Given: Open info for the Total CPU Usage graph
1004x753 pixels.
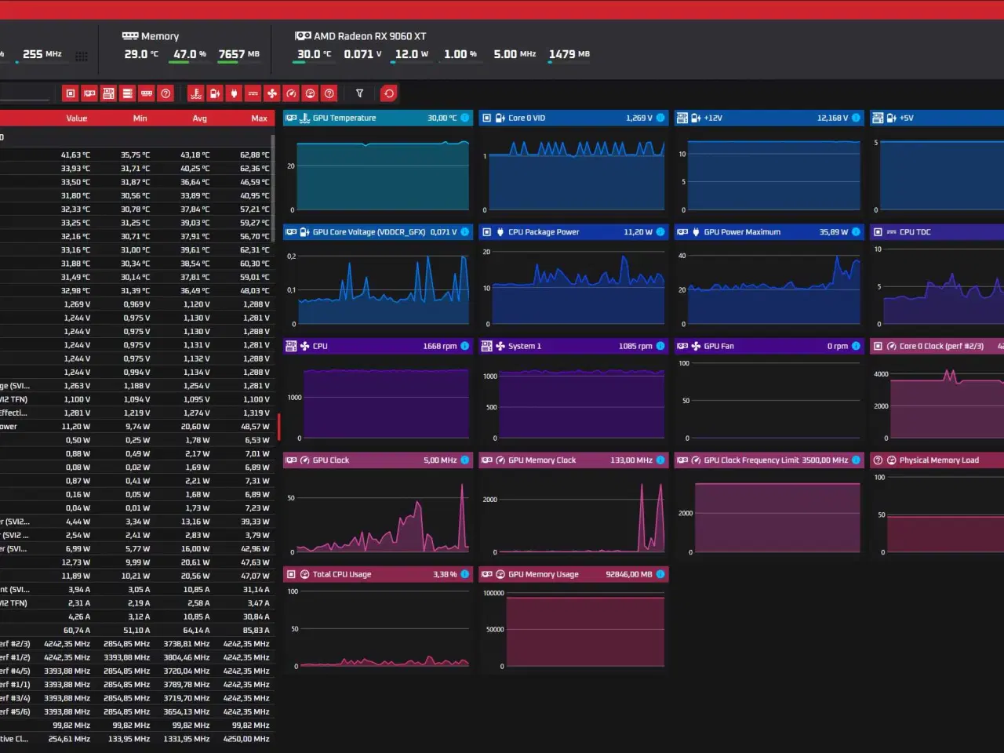Looking at the screenshot, I should point(465,574).
